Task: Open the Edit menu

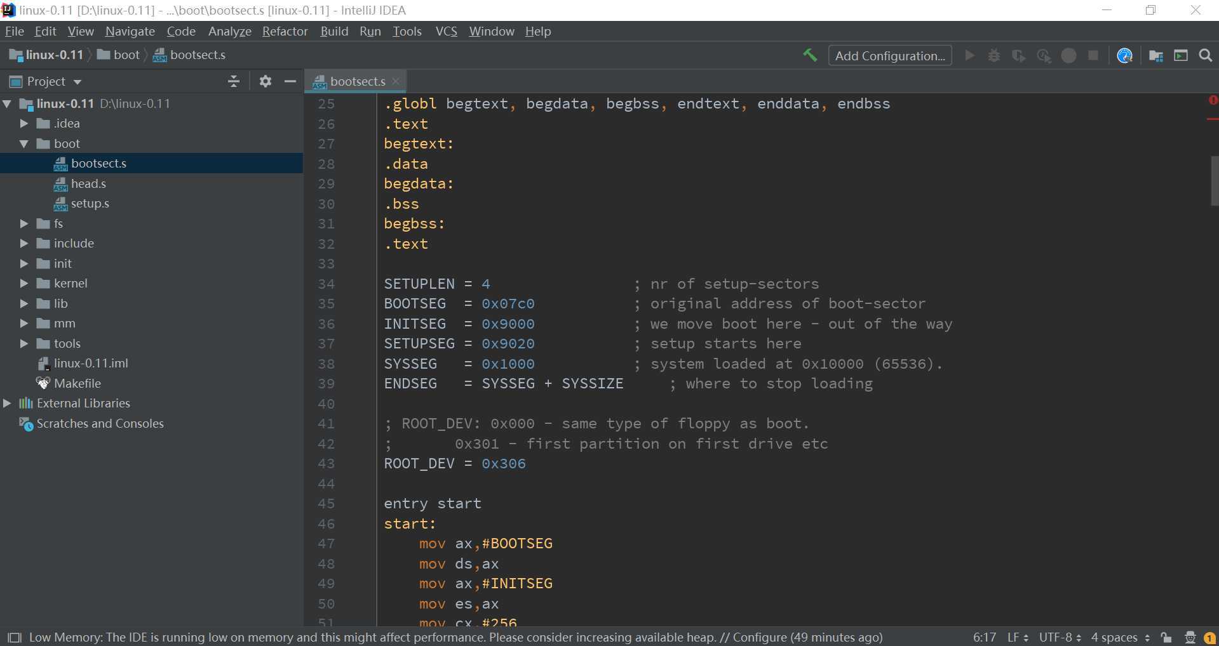Action: point(45,31)
